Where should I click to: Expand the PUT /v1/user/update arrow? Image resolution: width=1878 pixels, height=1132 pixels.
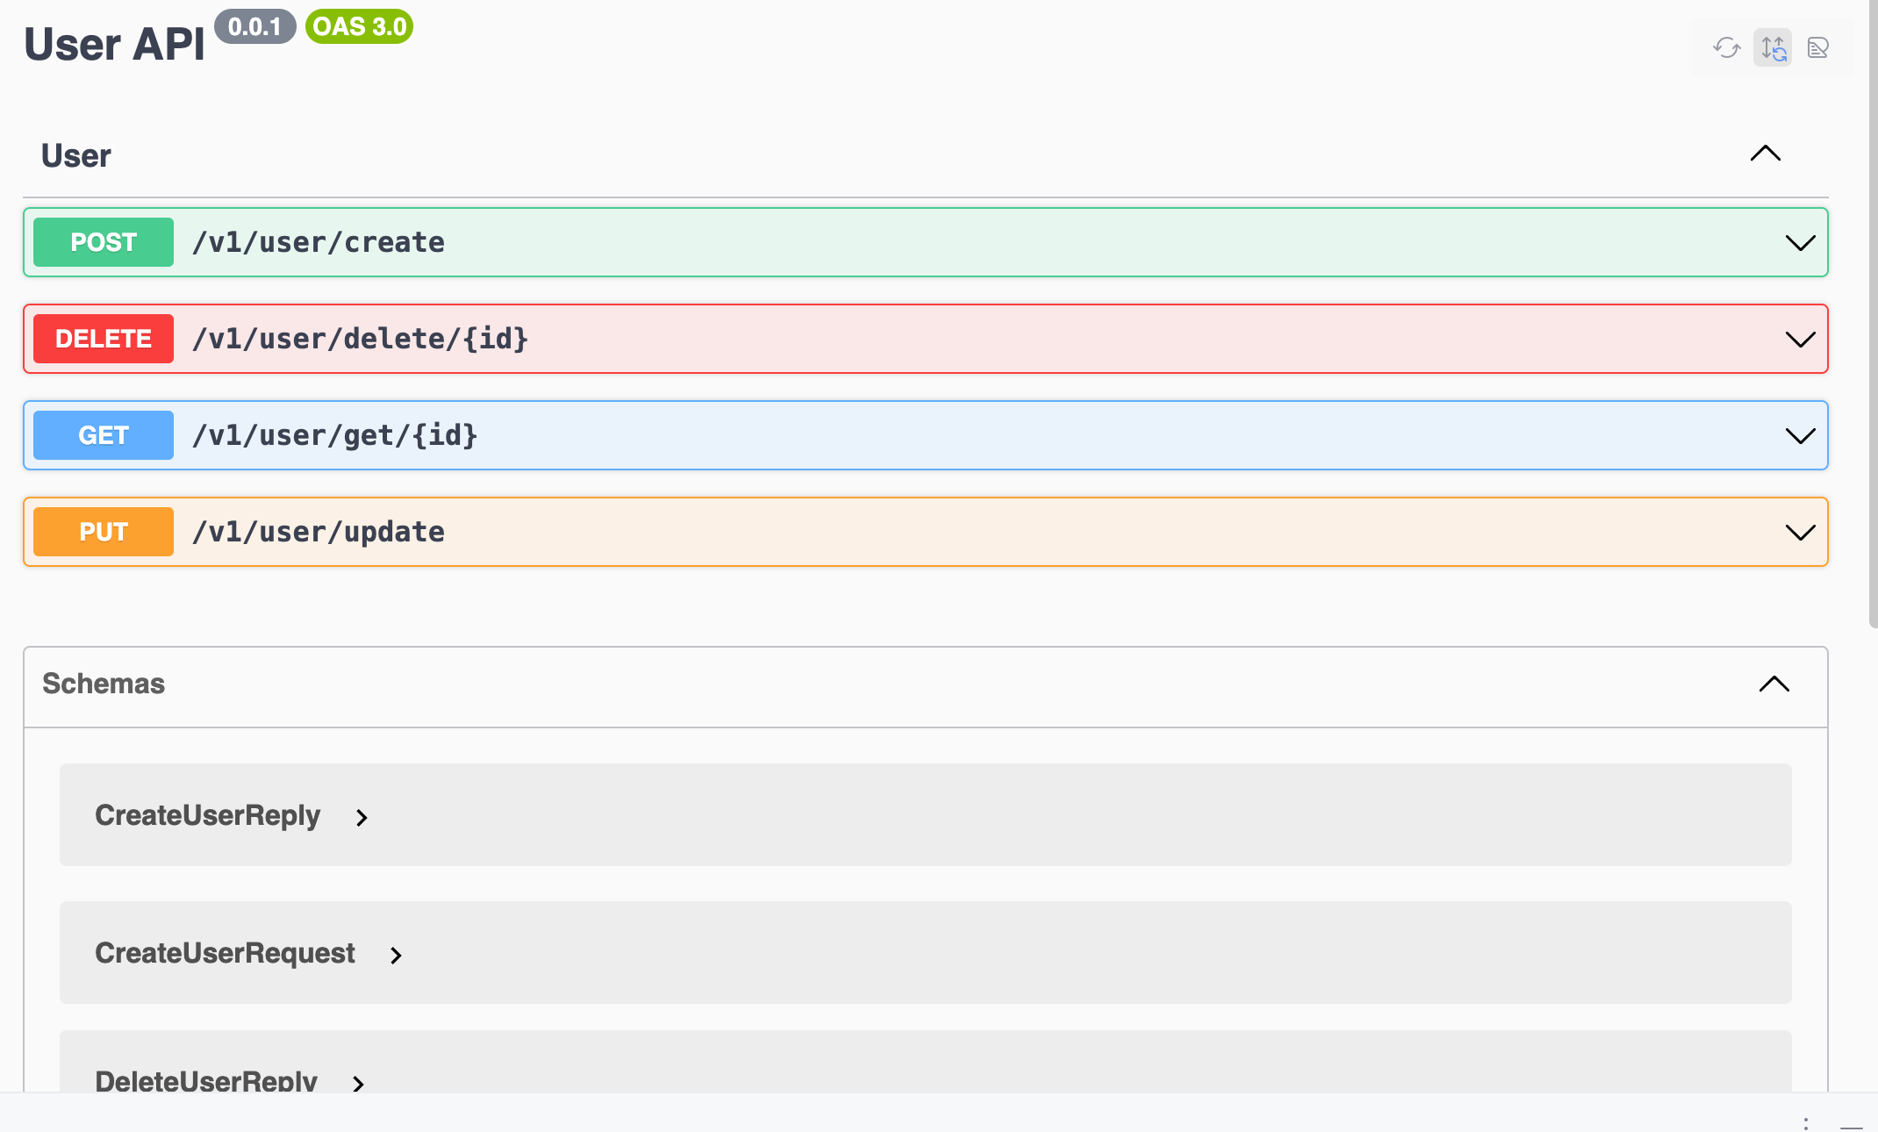pyautogui.click(x=1800, y=533)
